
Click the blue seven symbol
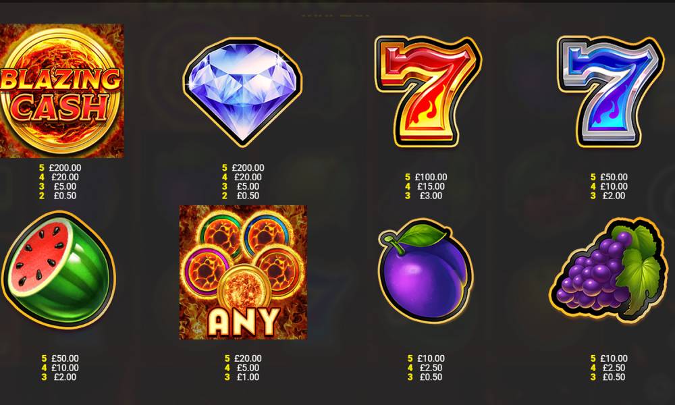pos(610,91)
